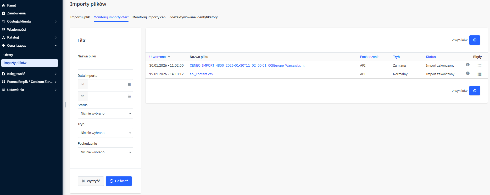Click the top blue results settings button
490x195 pixels.
474,40
